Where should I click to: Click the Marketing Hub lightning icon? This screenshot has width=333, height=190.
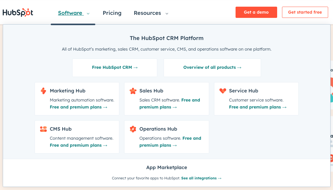[43, 91]
